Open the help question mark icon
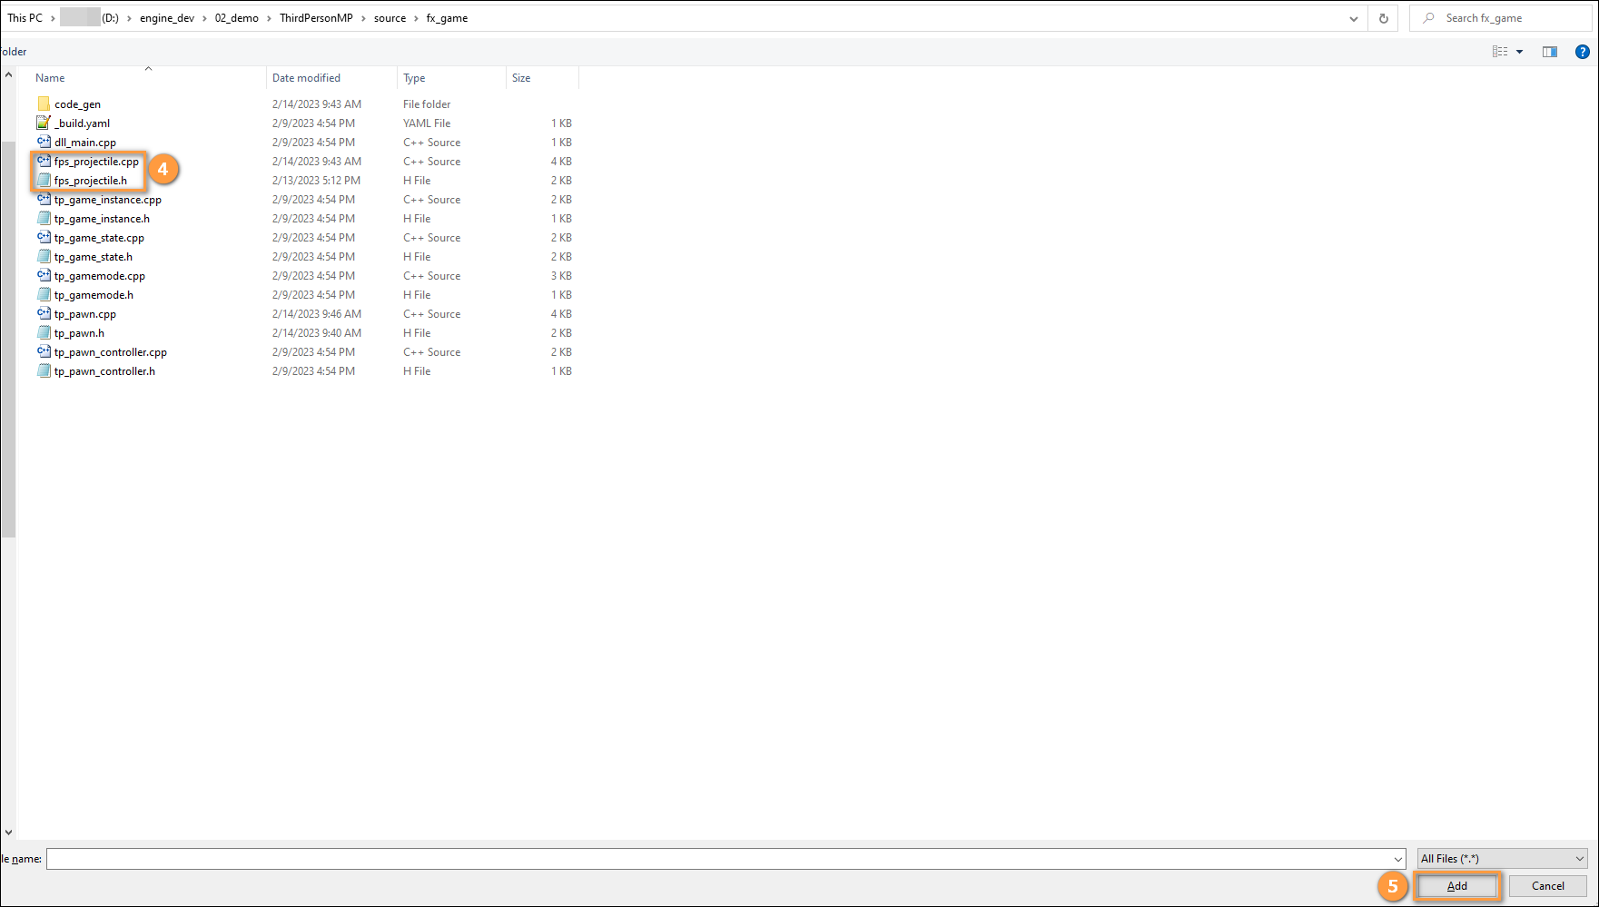1599x907 pixels. pos(1582,52)
